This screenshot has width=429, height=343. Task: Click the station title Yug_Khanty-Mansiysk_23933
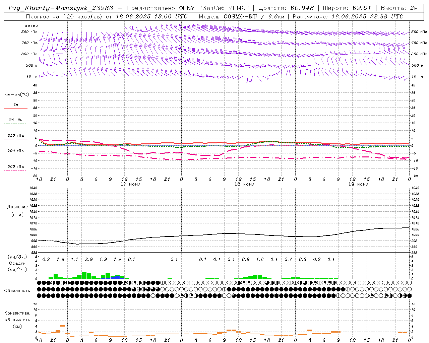click(60, 8)
